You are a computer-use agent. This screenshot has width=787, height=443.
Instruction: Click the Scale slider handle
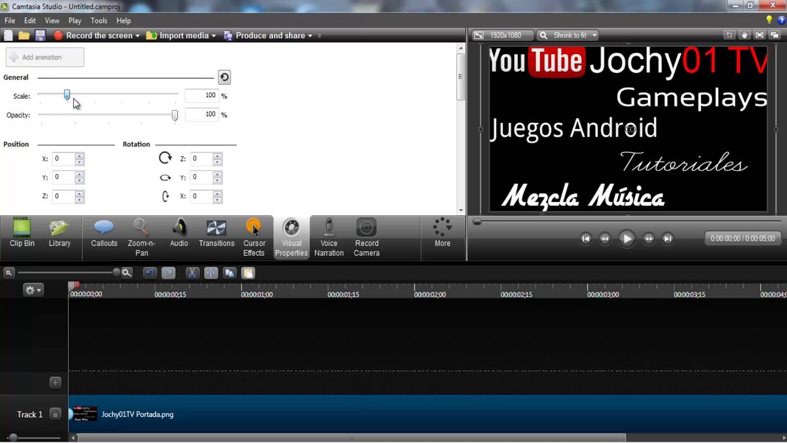click(67, 95)
